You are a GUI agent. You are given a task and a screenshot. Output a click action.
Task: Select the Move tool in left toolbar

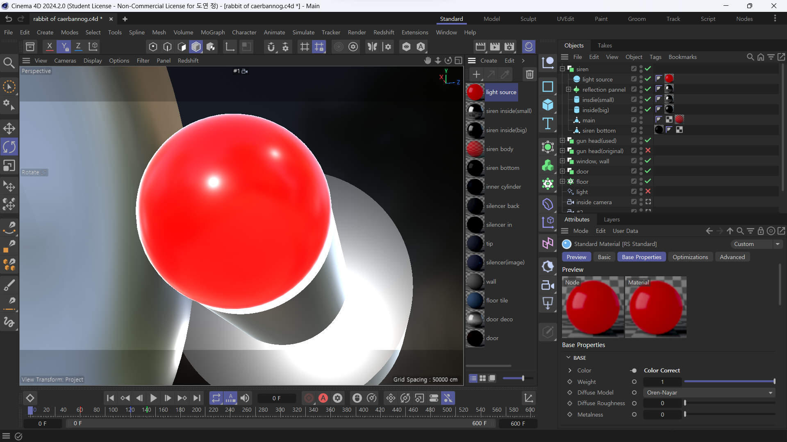coord(9,129)
